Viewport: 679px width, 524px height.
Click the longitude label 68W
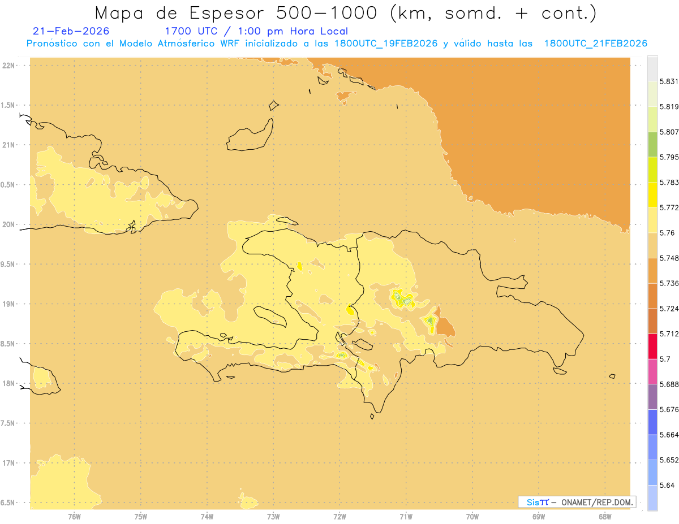pyautogui.click(x=605, y=516)
